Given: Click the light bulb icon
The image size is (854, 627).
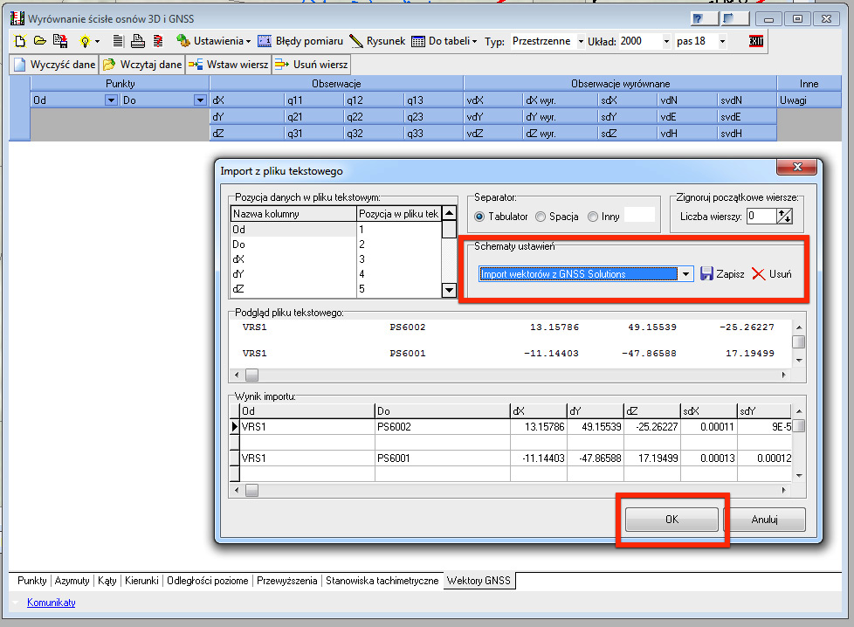Looking at the screenshot, I should tap(85, 41).
